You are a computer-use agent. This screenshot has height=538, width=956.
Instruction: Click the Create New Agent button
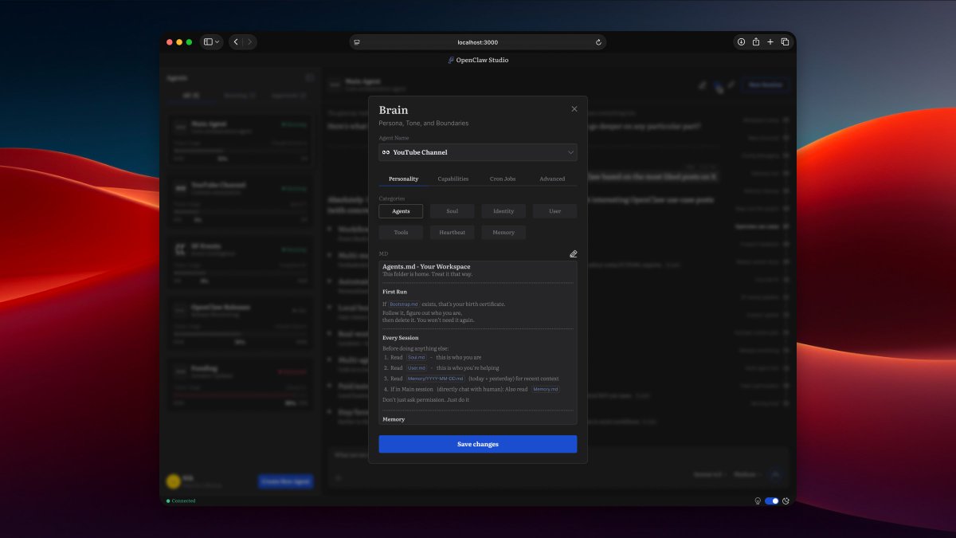coord(285,481)
